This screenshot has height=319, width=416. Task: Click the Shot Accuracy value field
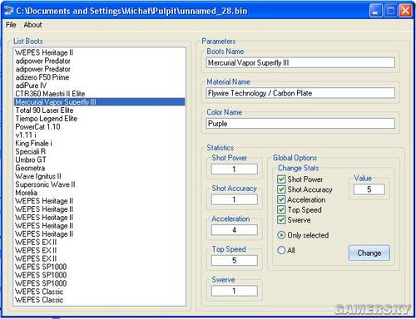click(x=235, y=199)
